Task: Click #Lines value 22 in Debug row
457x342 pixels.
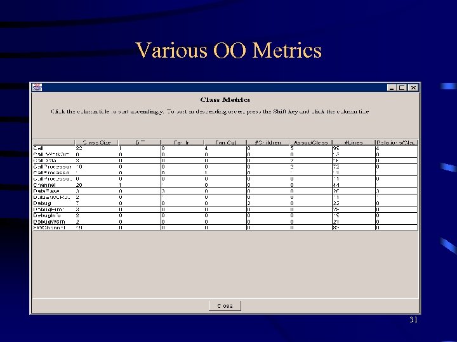Action: click(x=336, y=203)
